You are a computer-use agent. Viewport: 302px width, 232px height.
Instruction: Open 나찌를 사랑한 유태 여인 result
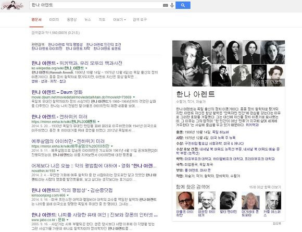(x=95, y=215)
